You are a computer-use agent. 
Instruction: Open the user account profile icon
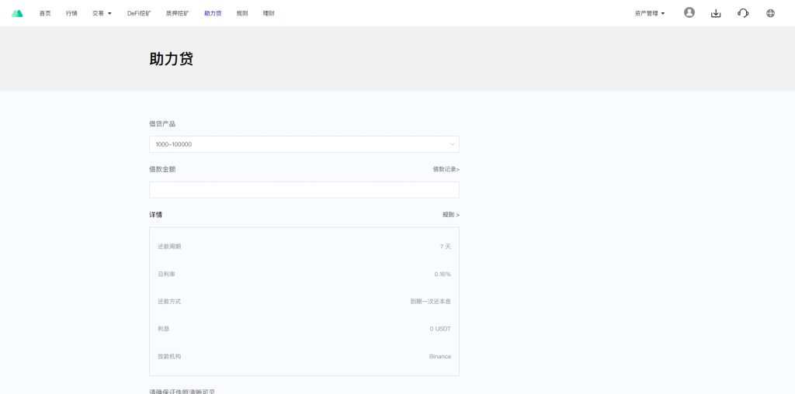tap(689, 13)
